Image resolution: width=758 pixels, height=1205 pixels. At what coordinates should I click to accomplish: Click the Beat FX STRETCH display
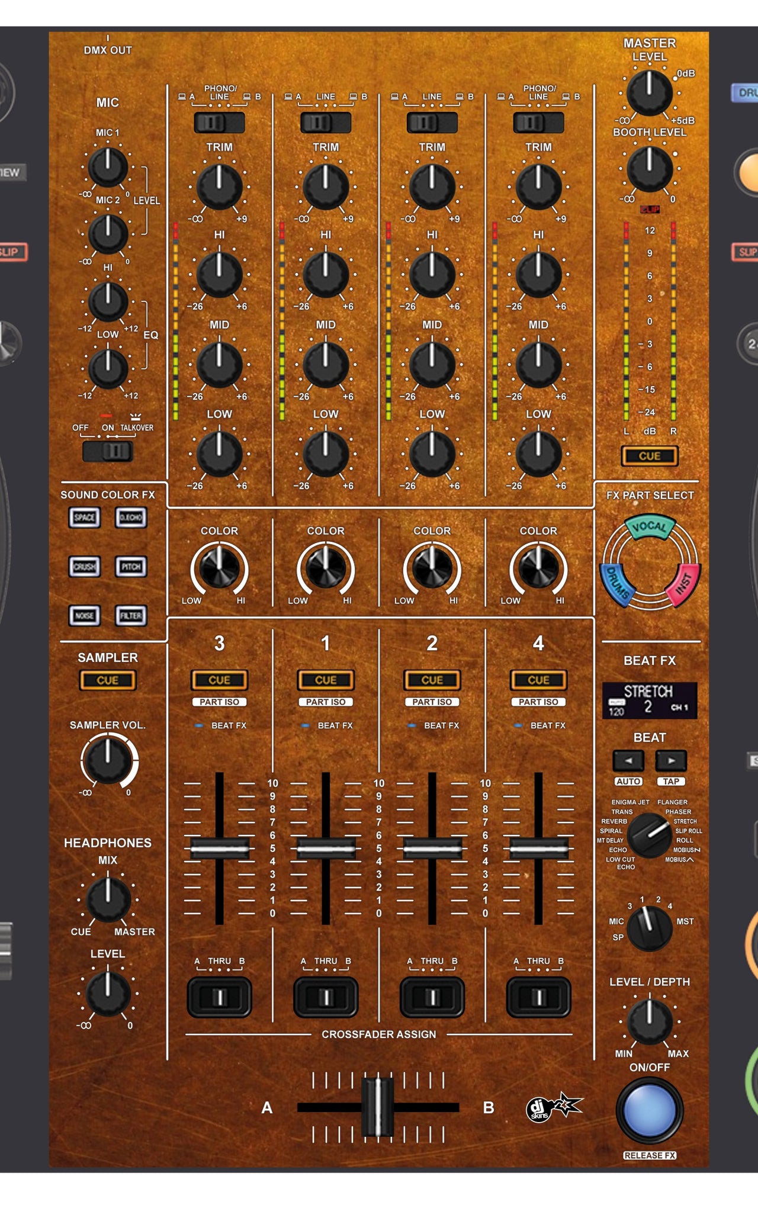point(650,700)
